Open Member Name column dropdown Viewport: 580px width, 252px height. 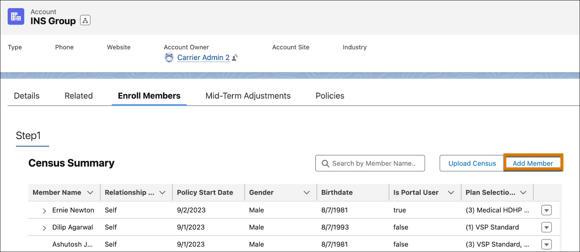[90, 193]
